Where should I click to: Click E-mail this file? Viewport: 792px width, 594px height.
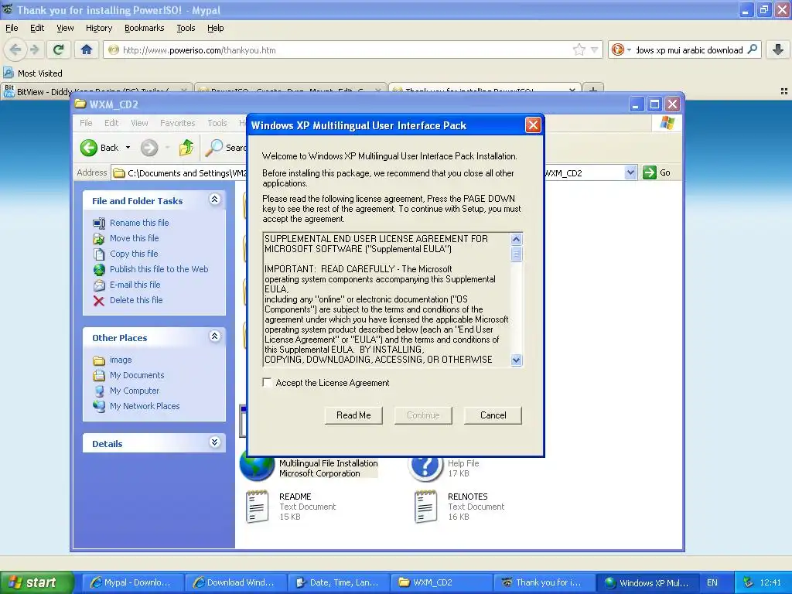click(x=135, y=285)
